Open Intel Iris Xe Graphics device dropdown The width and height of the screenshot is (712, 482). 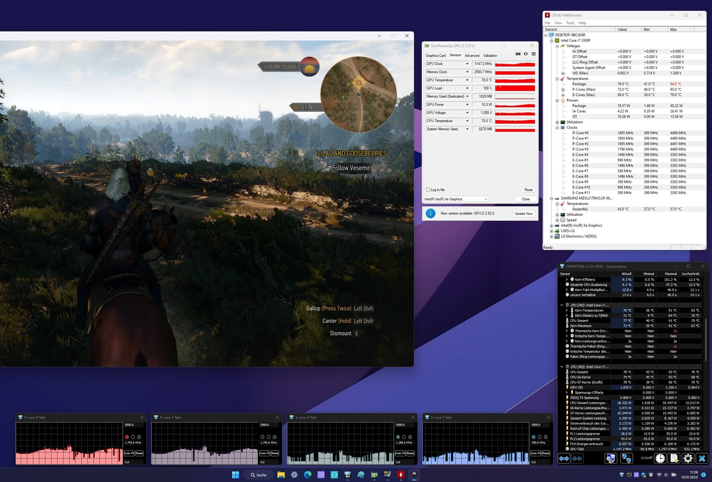tap(456, 199)
